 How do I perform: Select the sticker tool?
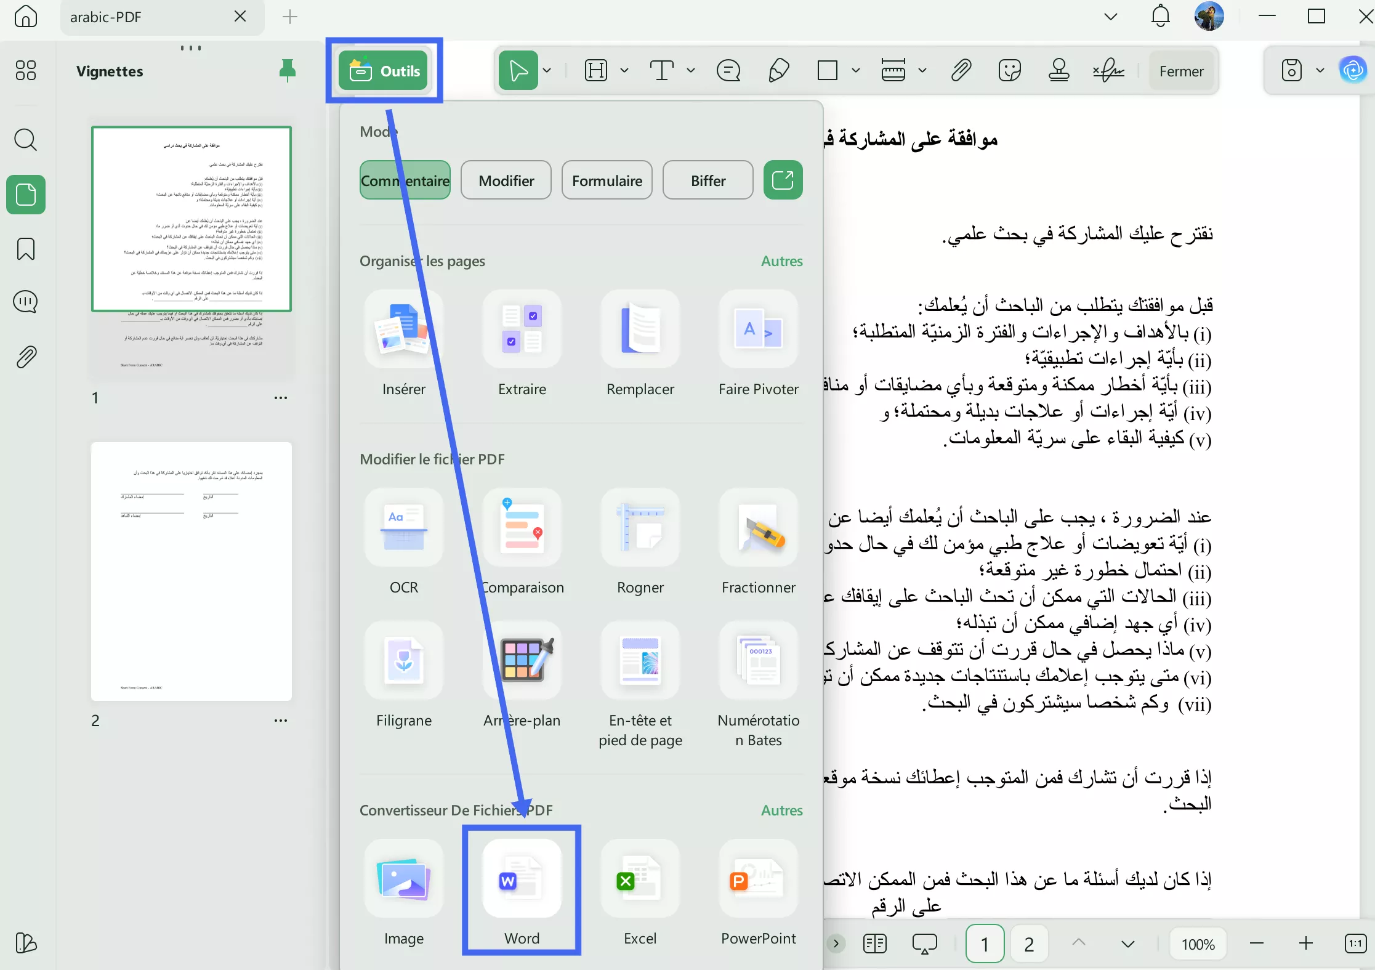pos(1010,70)
